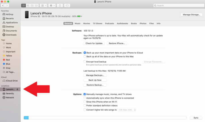Click the Manage Storage button
Image resolution: width=205 pixels, height=122 pixels.
(191, 15)
